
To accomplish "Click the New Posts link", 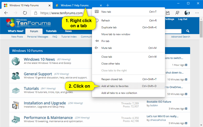I will click(x=17, y=37).
